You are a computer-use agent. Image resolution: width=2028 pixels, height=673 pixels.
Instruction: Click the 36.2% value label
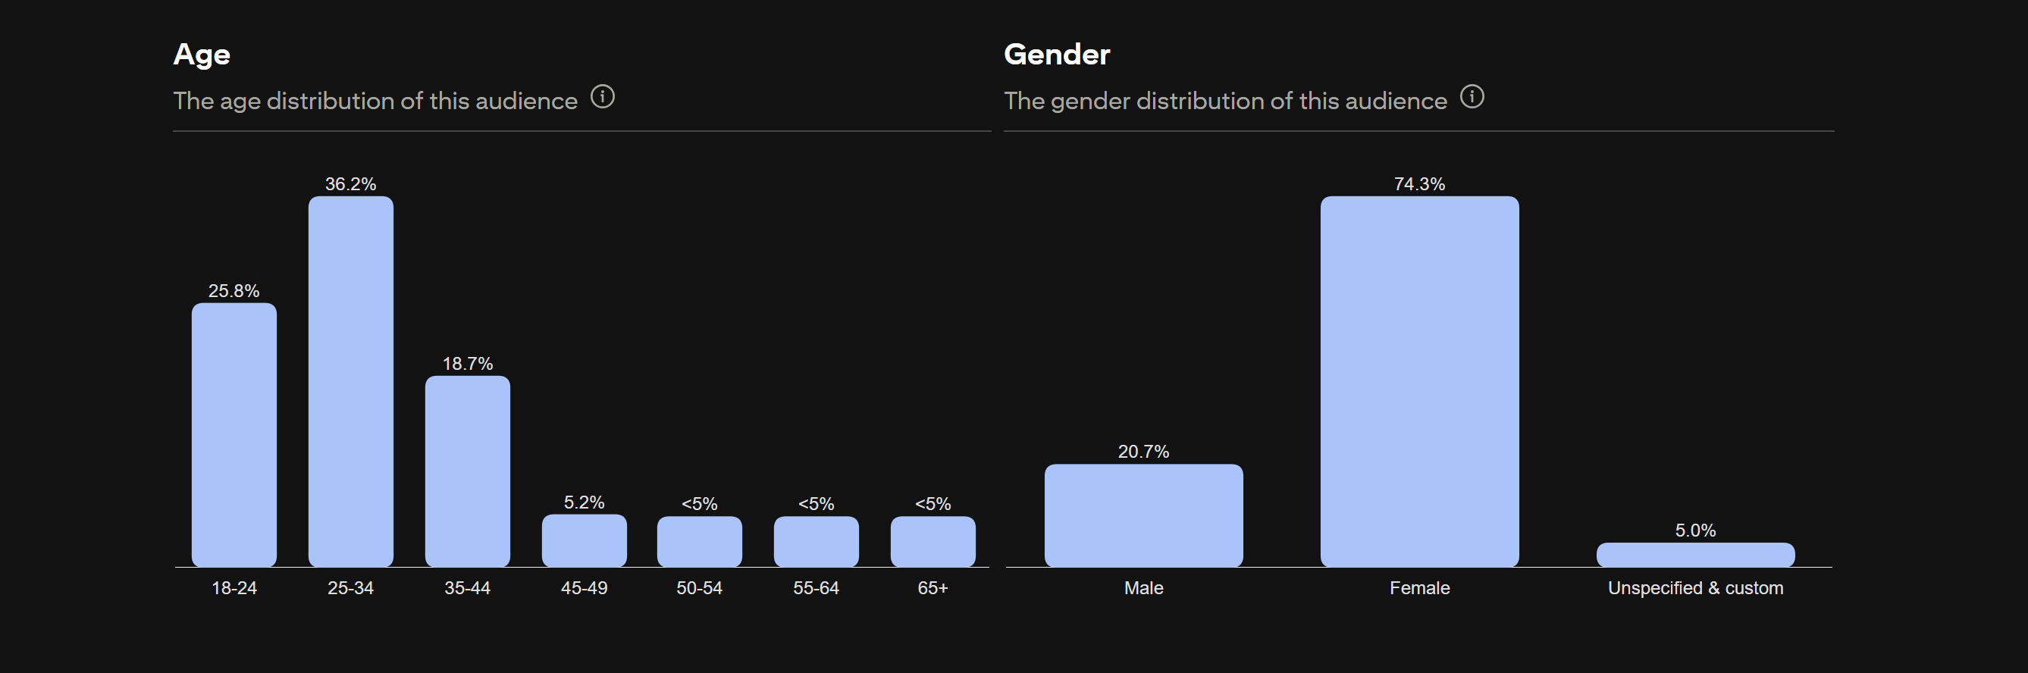coord(350,184)
